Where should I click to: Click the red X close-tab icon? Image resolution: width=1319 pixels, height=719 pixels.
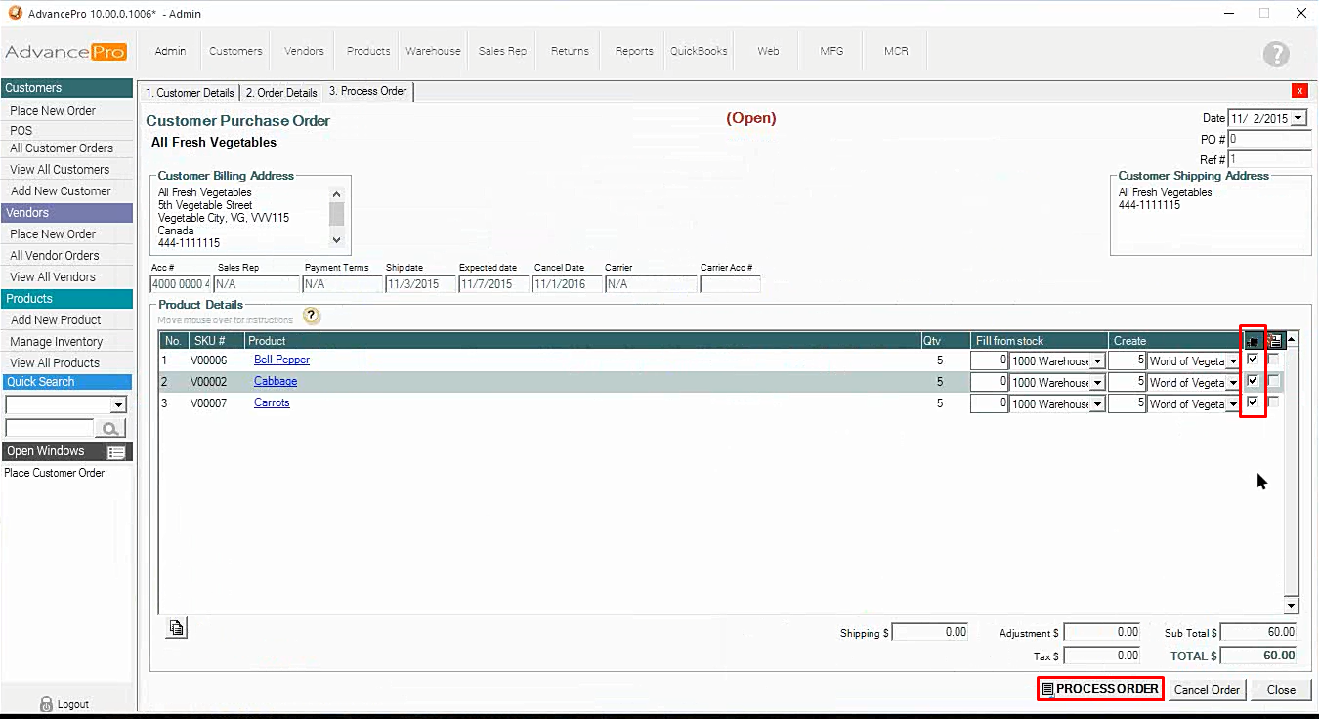pos(1298,91)
